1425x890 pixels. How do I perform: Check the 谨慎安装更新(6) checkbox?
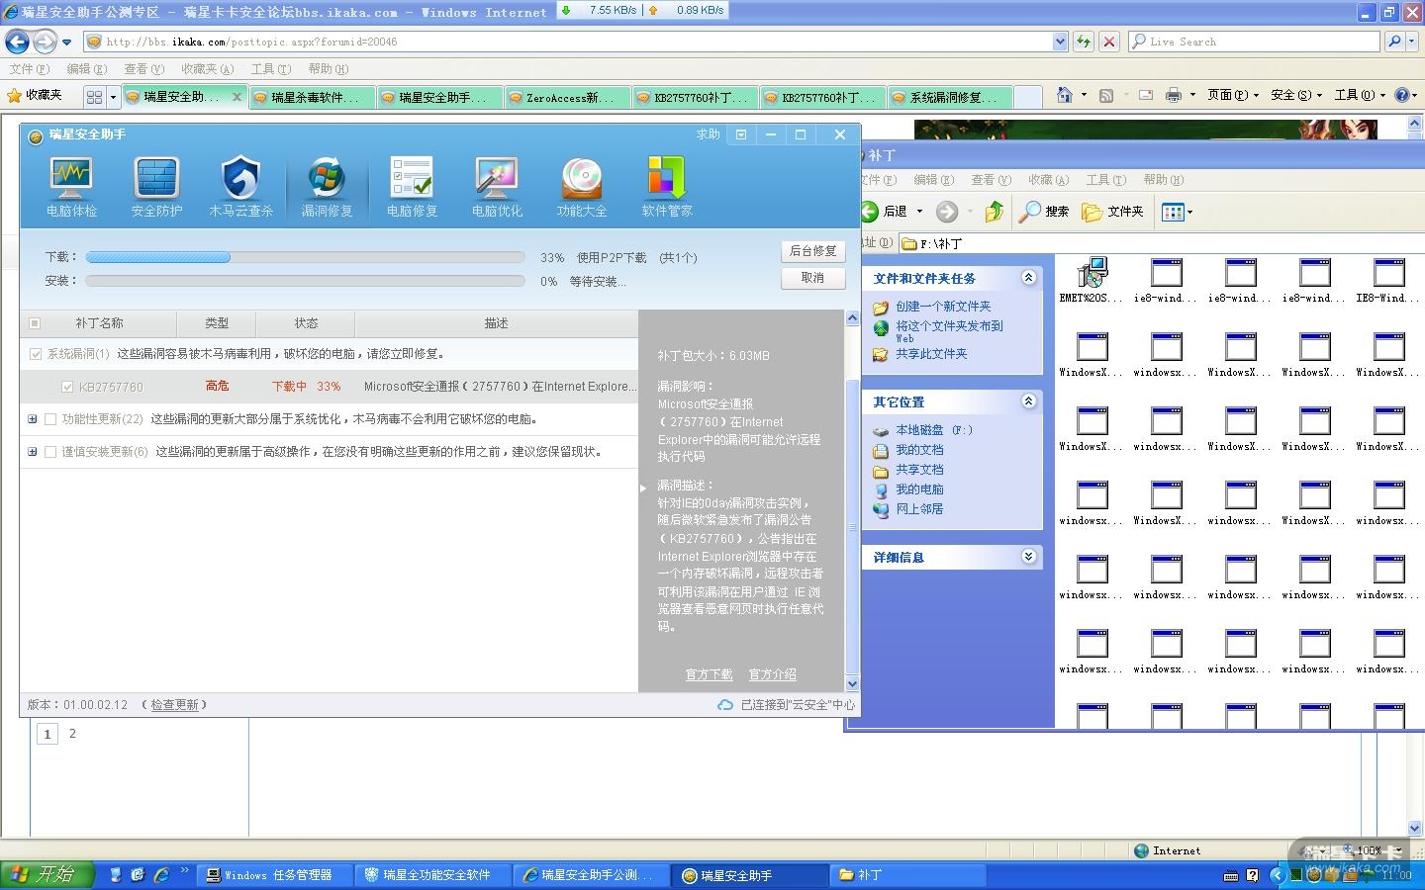pos(50,452)
